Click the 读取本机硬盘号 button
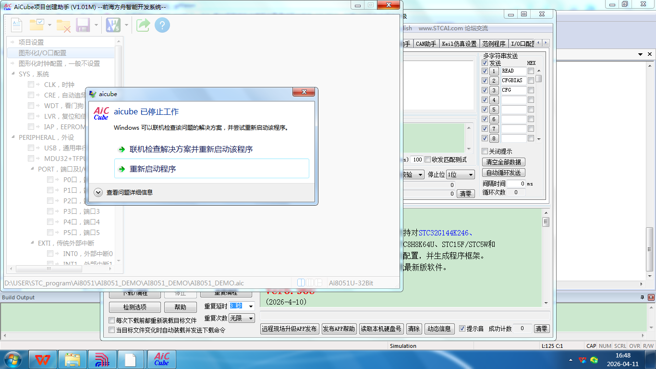Screen dimensions: 656x369 point(381,329)
